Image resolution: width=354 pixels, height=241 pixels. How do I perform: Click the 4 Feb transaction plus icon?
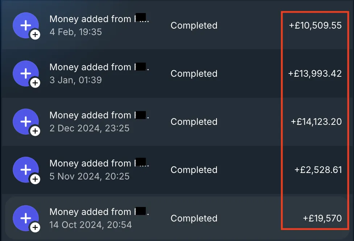click(x=26, y=25)
